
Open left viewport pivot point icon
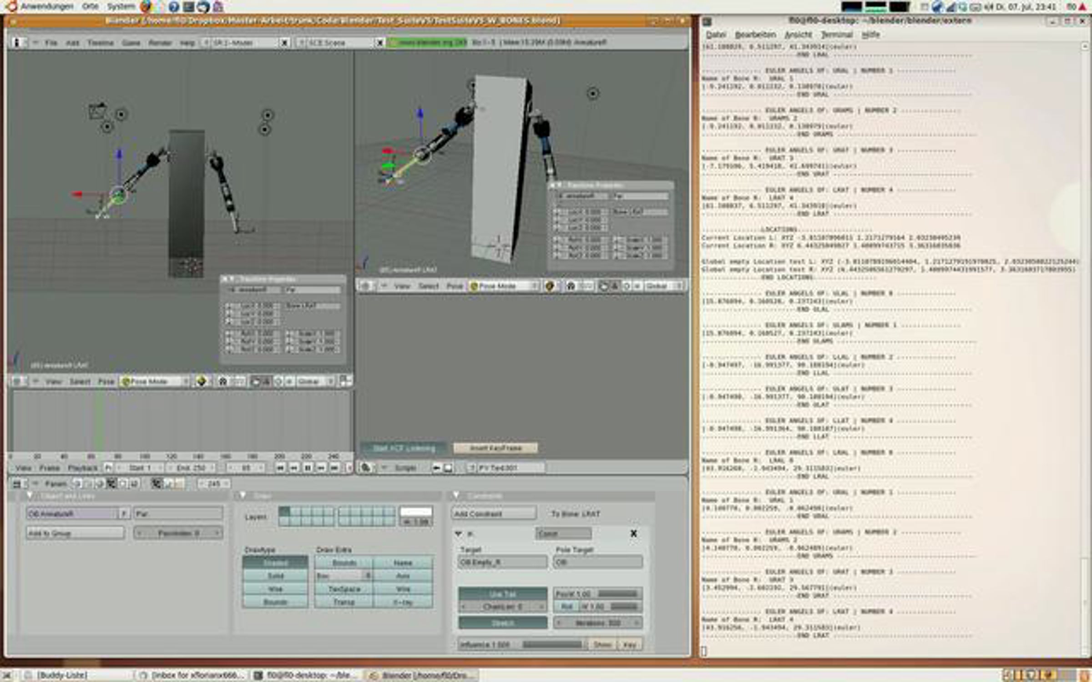[223, 381]
